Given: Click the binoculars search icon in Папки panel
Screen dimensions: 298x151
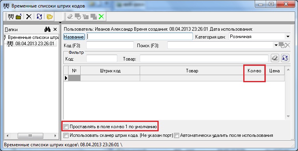Looking at the screenshot, I should click(47, 29).
